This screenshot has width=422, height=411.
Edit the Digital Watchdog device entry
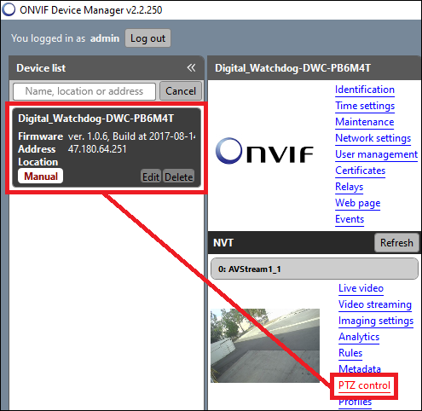tap(151, 177)
